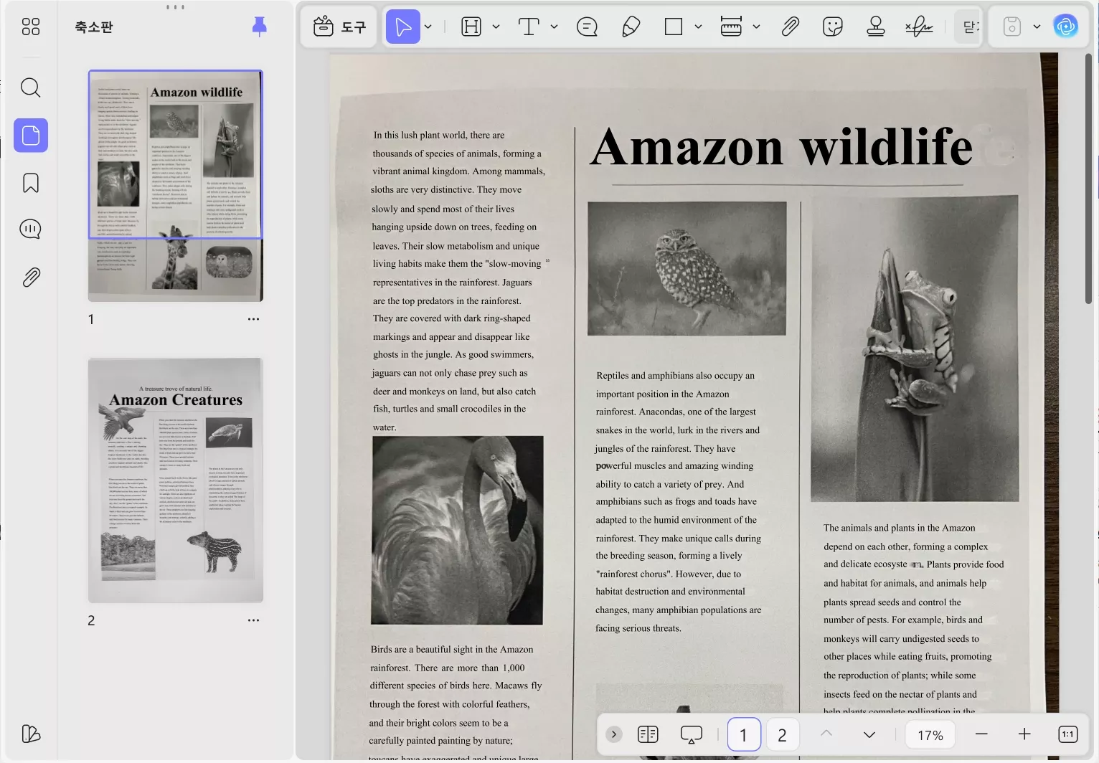Expand the rectangle shape dropdown arrow
Screen dimensions: 1099x763
point(698,27)
